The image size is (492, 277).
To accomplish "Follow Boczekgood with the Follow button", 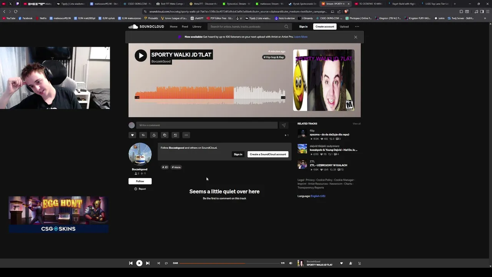I will pyautogui.click(x=140, y=181).
